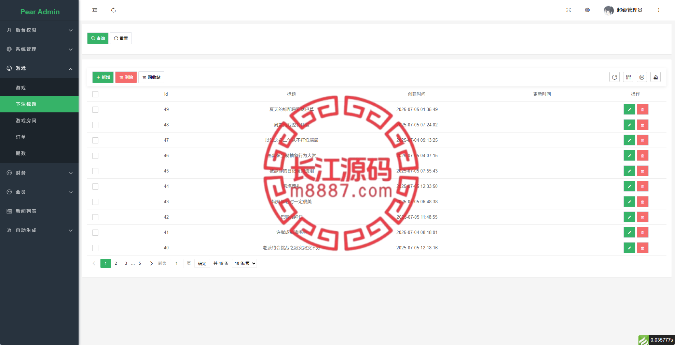675x345 pixels.
Task: Click the export table icon
Action: pyautogui.click(x=656, y=77)
